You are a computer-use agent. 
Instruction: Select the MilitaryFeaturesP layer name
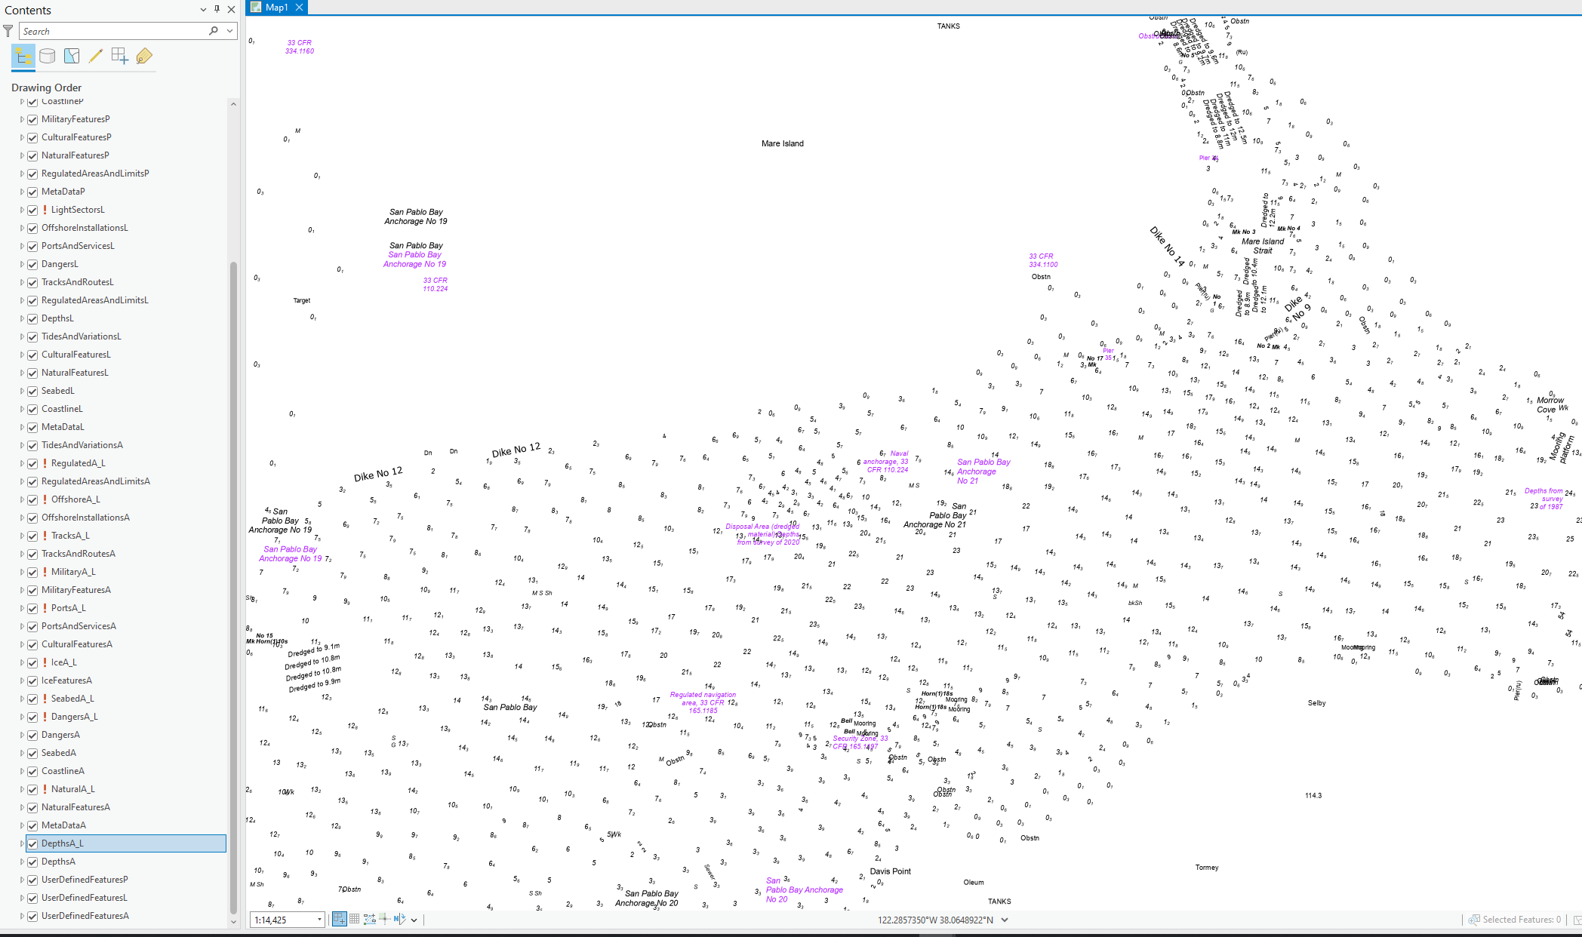pos(76,118)
